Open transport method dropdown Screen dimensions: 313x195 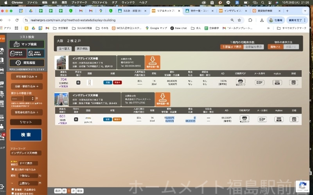(x=17, y=99)
